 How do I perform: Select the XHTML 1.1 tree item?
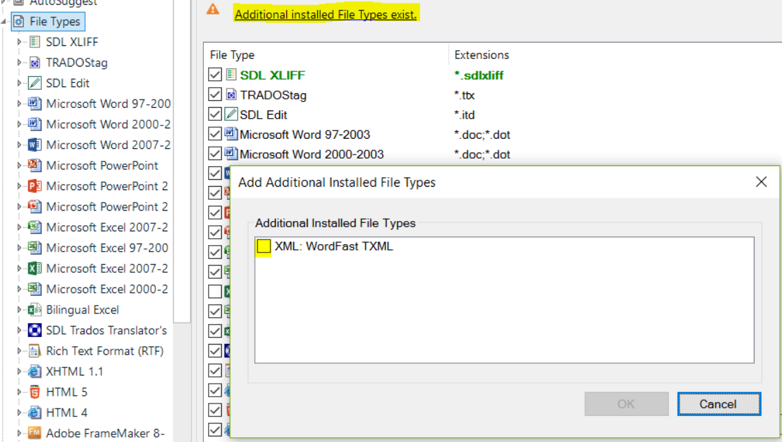pos(74,371)
